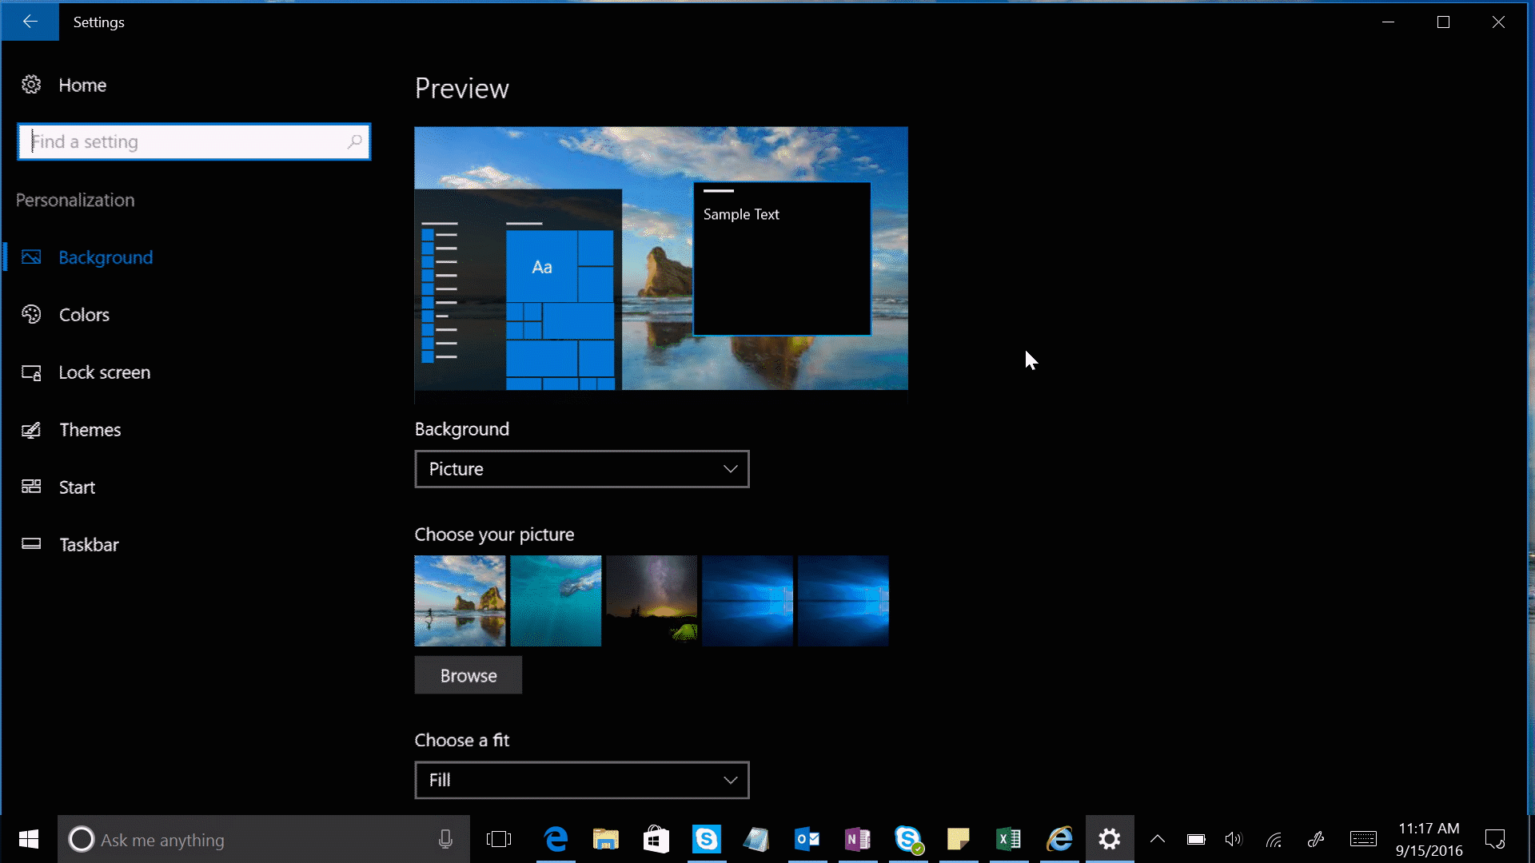This screenshot has height=863, width=1535.
Task: Open Start menu personalization settings
Action: (x=77, y=487)
